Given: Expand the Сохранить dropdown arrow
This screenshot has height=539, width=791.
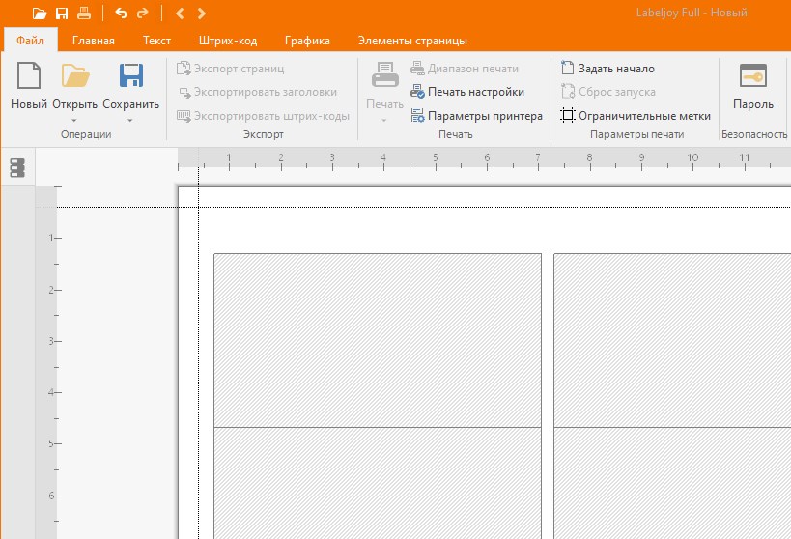Looking at the screenshot, I should pyautogui.click(x=130, y=120).
